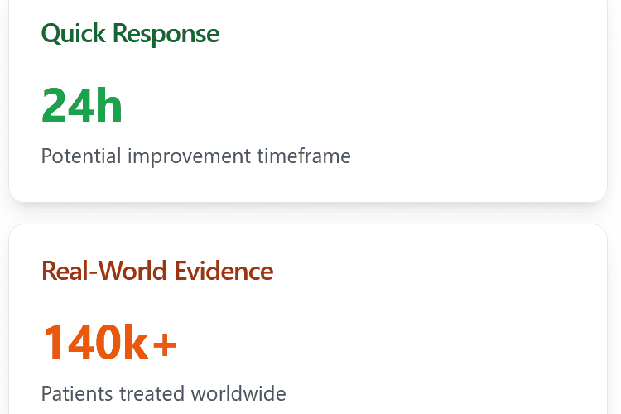Click the plus sign after 140k
The width and height of the screenshot is (621, 414).
tap(165, 344)
